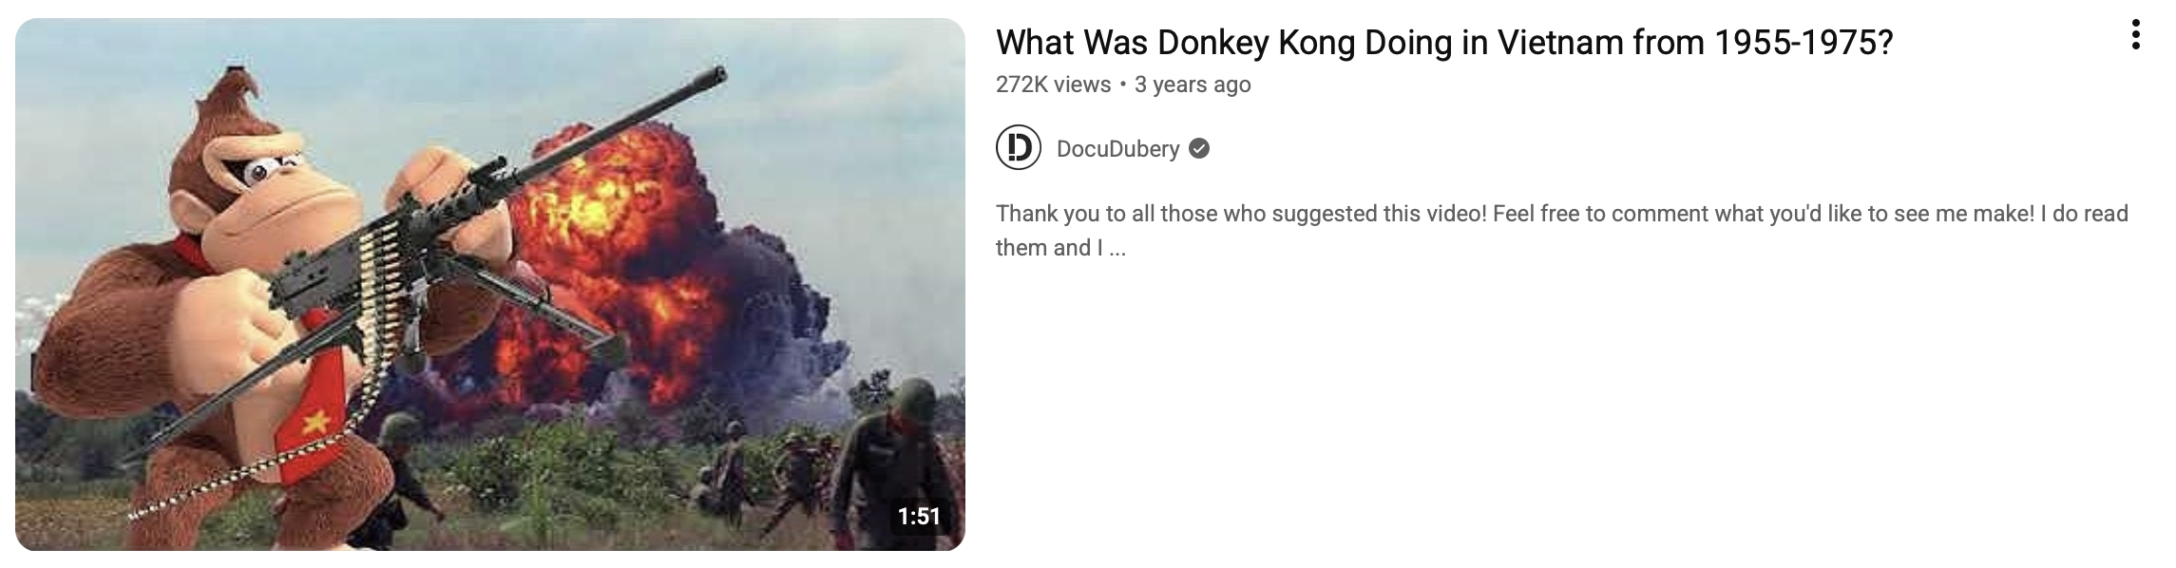Image resolution: width=2176 pixels, height=568 pixels.
Task: Open the Donkey Kong Vietnam video title
Action: click(x=1444, y=43)
